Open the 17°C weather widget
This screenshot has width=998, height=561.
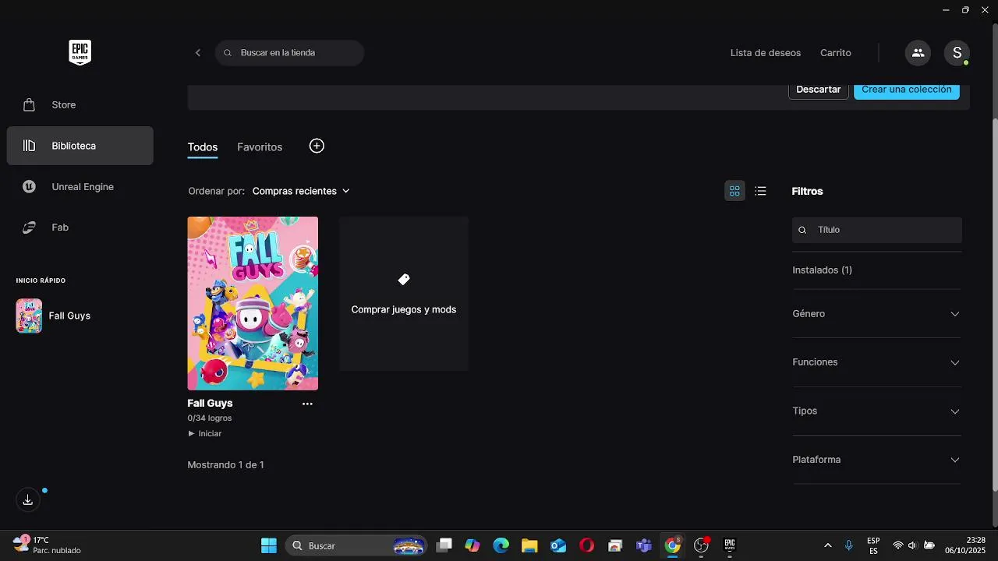coord(47,545)
